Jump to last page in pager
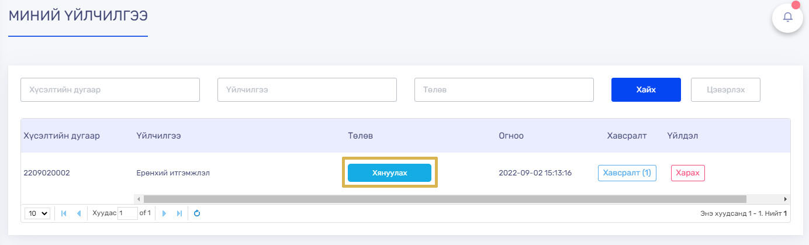The width and height of the screenshot is (809, 245). (x=179, y=213)
